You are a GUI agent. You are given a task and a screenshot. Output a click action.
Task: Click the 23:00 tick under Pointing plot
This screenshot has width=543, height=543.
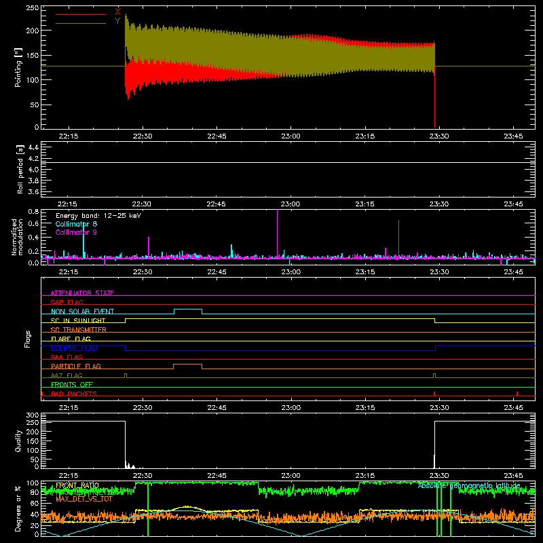click(x=291, y=136)
